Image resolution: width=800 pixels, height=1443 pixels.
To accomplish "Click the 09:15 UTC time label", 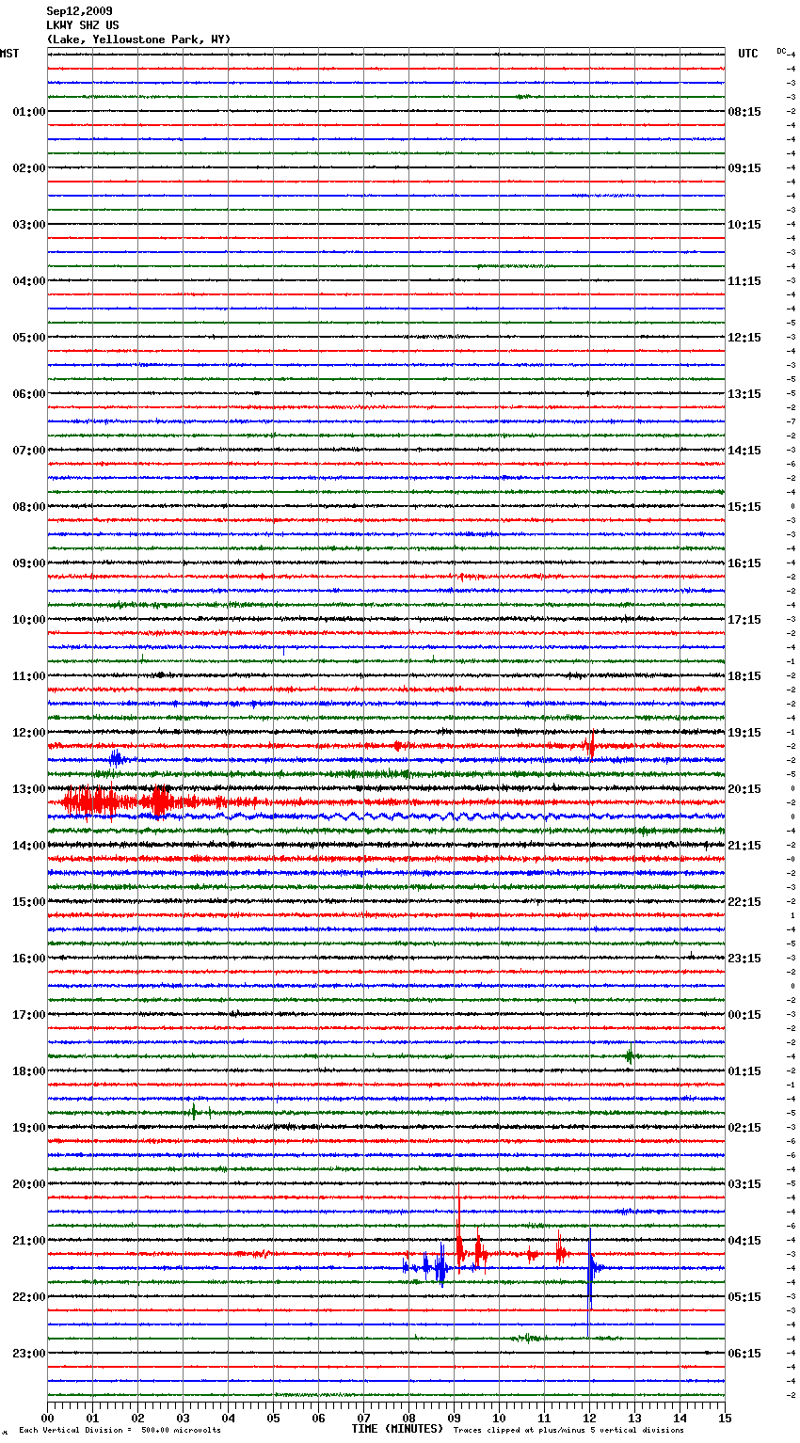I will [x=744, y=168].
